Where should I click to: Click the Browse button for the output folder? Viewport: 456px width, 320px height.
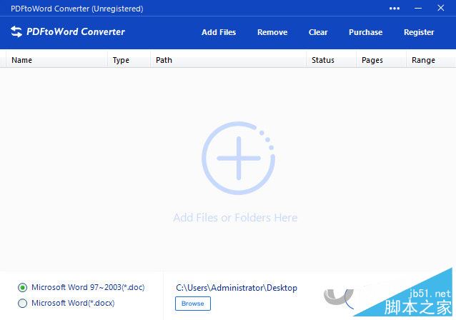click(x=193, y=304)
